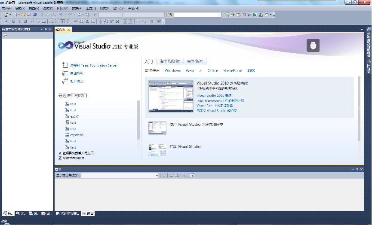The image size is (372, 225).
Task: Click the SharePoint category link
Action: click(x=233, y=70)
